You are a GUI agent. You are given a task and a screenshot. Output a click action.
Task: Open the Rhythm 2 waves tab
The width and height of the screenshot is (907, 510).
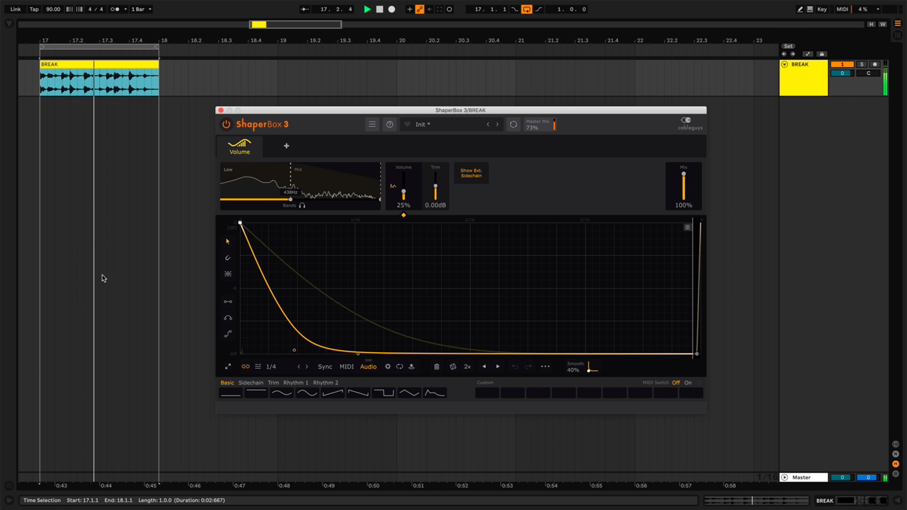pos(325,382)
